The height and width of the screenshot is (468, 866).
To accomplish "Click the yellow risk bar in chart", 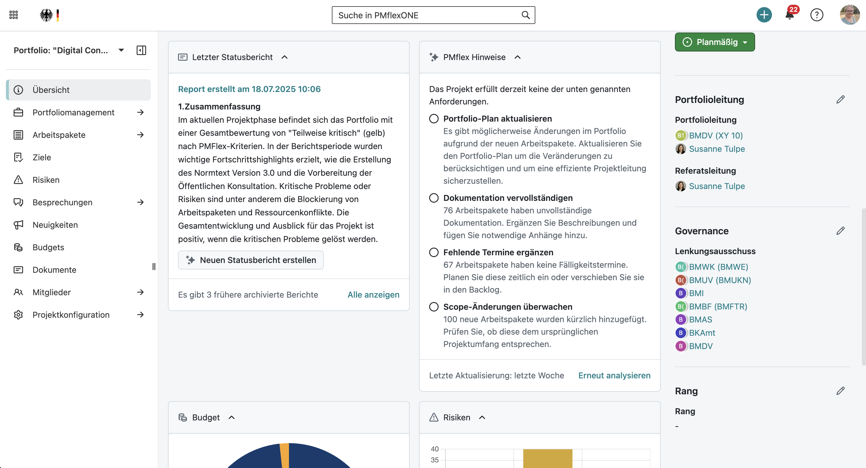I will 548,459.
